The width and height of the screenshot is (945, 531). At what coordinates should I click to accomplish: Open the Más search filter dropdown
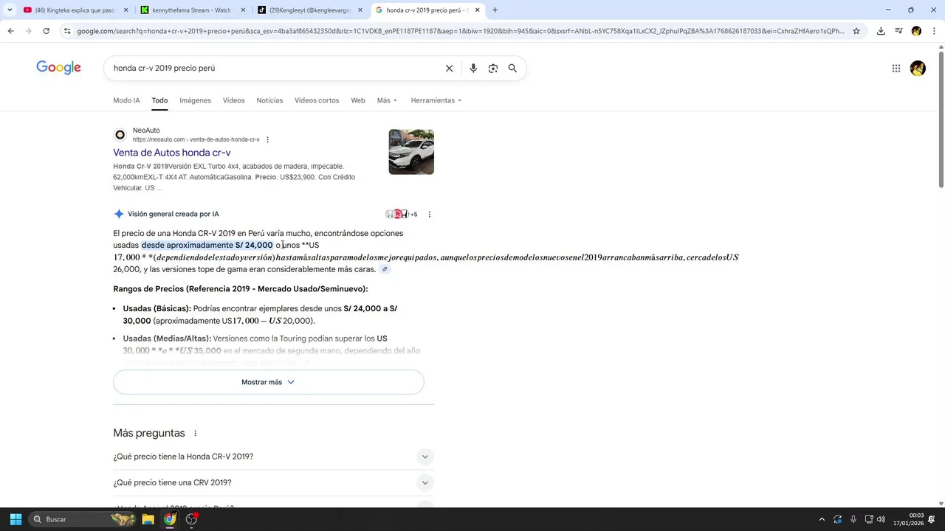(x=387, y=100)
